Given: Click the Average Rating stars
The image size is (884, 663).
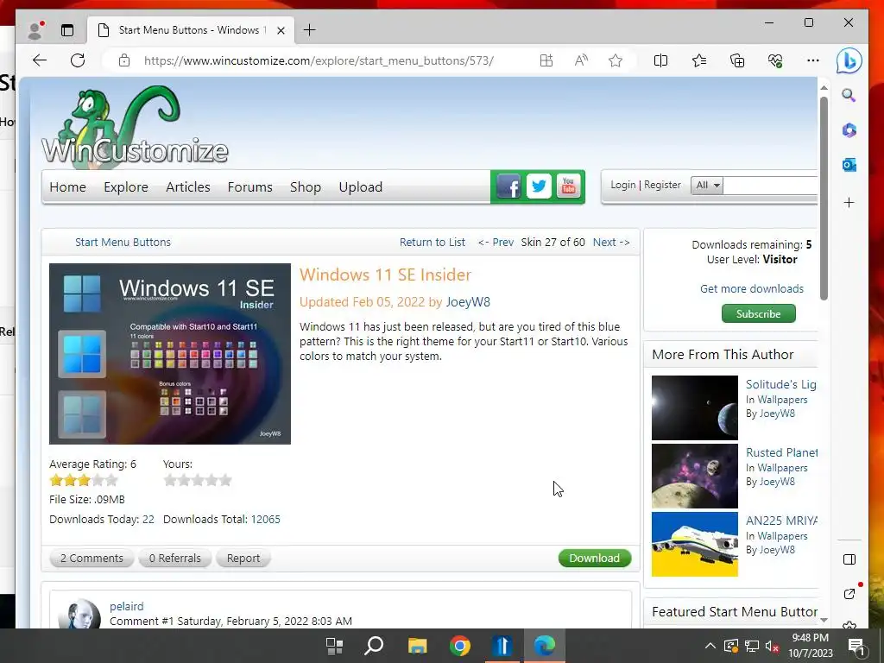Looking at the screenshot, I should pyautogui.click(x=84, y=480).
